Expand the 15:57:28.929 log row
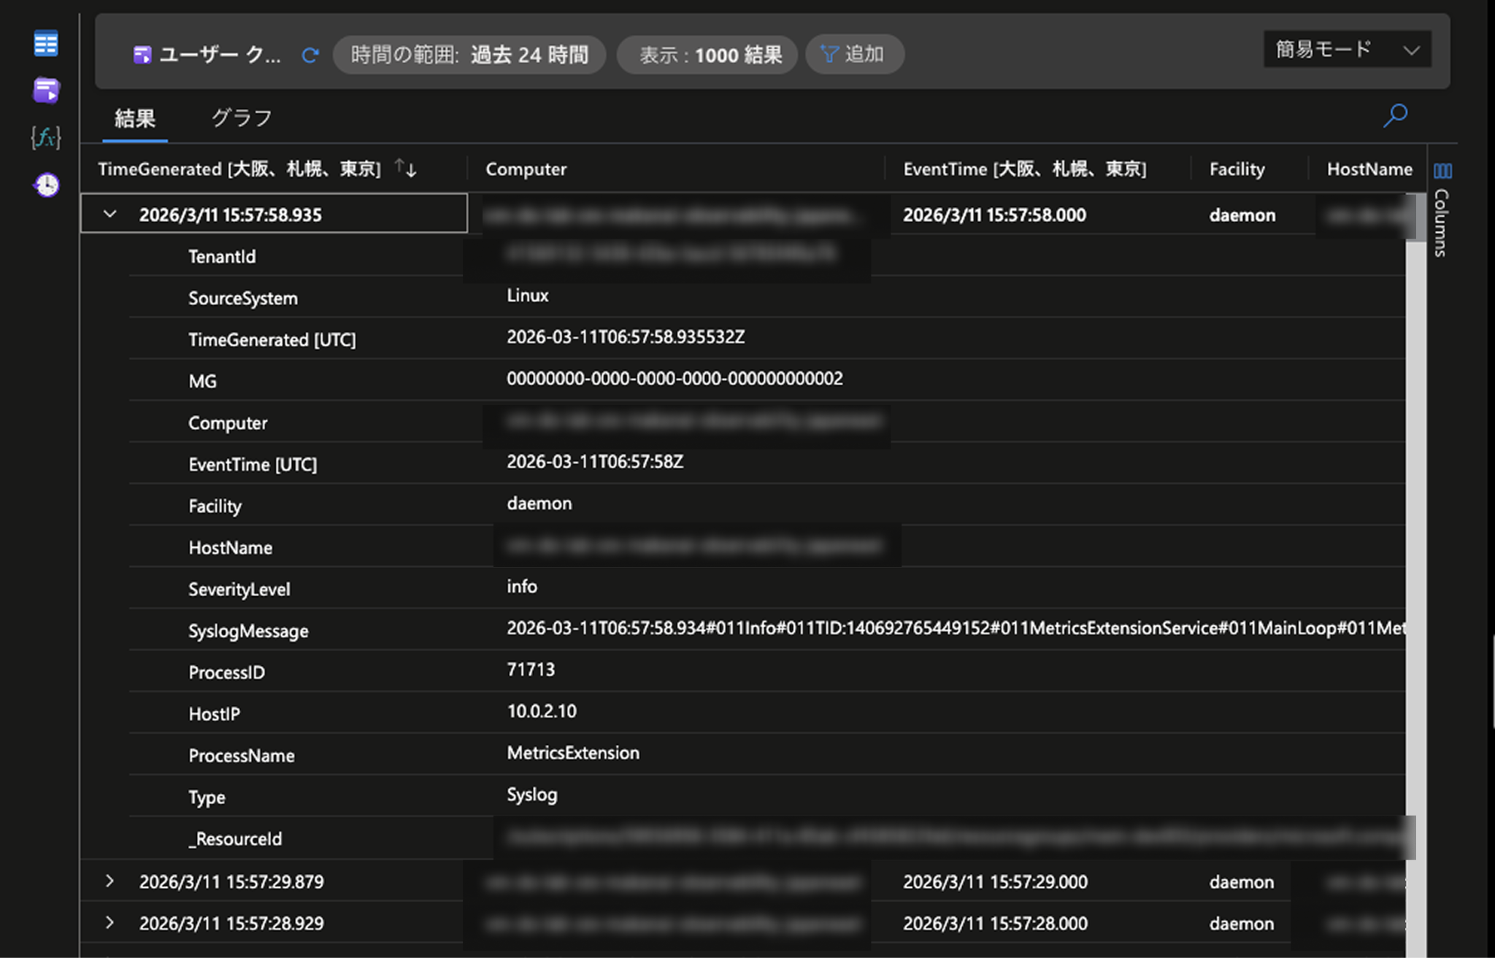This screenshot has height=958, width=1495. [109, 922]
